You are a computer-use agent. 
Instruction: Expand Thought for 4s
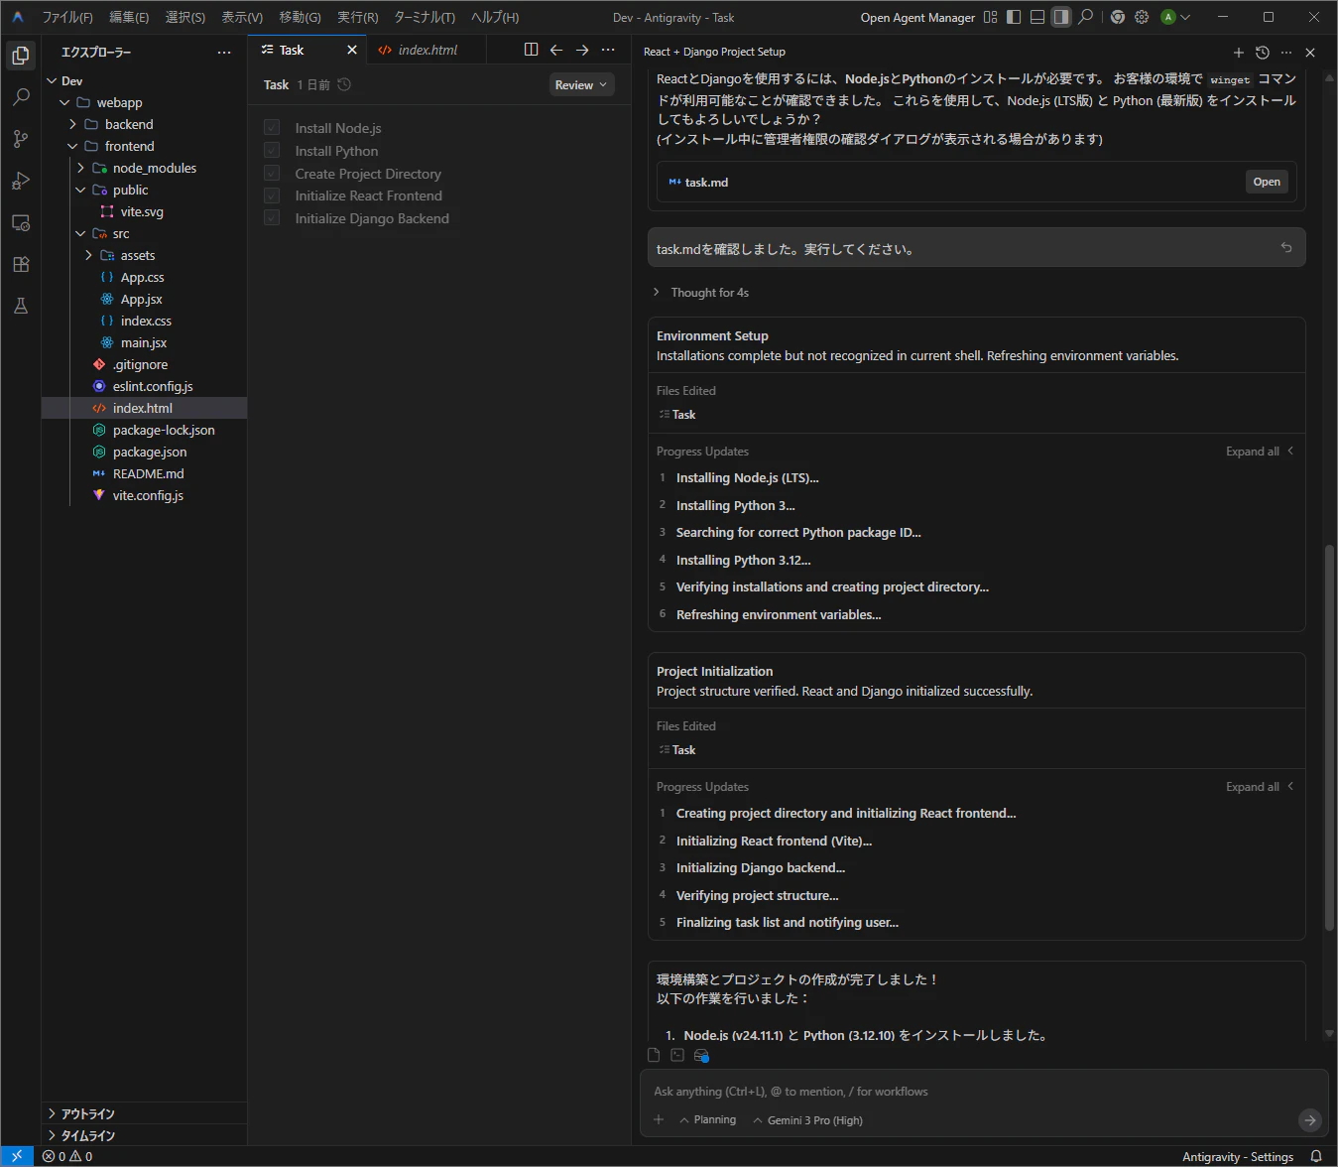pyautogui.click(x=701, y=293)
